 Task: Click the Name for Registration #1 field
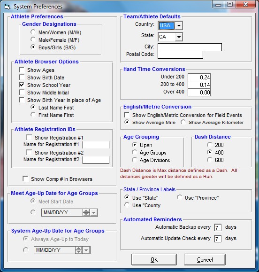pyautogui.click(x=96, y=145)
